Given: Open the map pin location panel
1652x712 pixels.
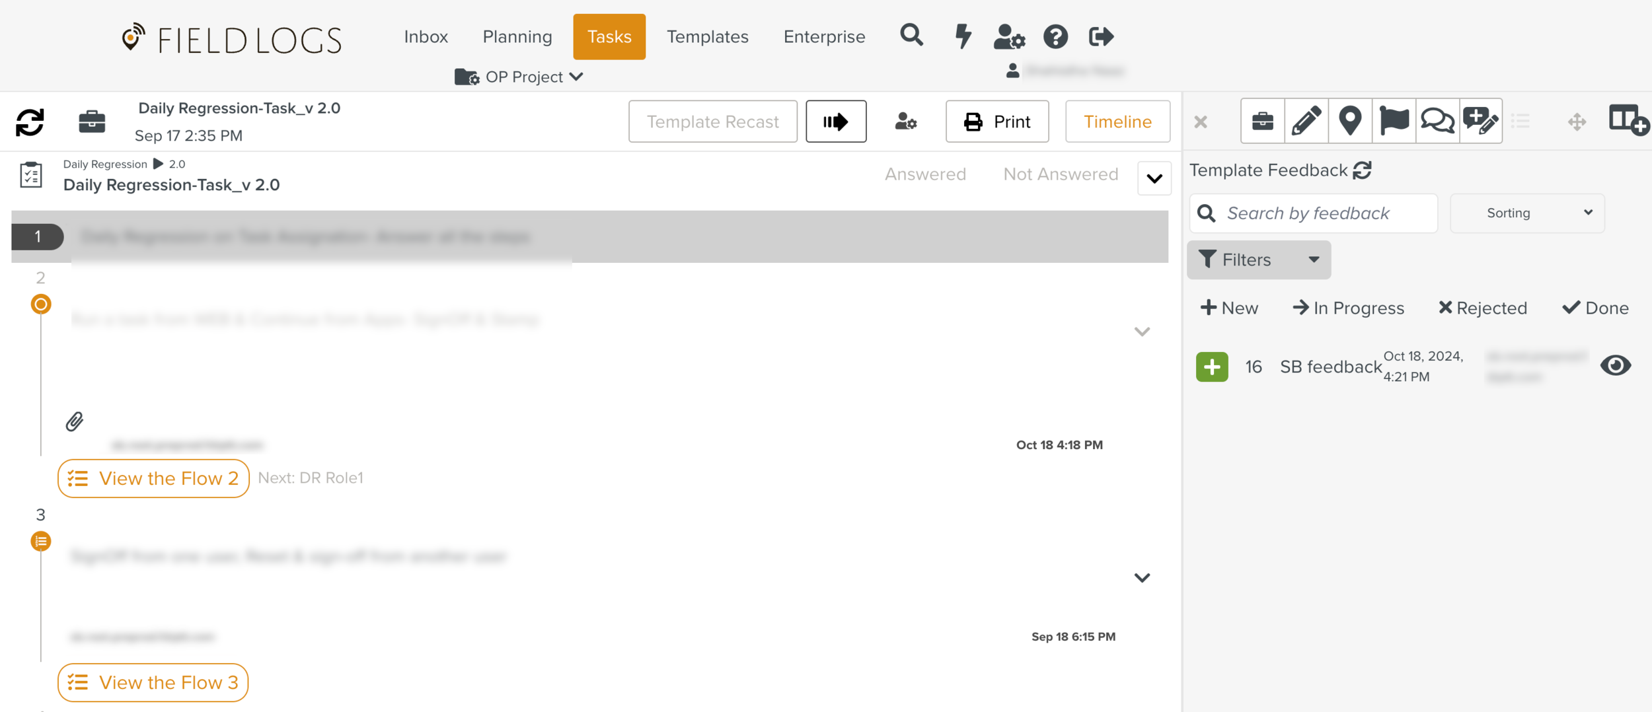Looking at the screenshot, I should click(1350, 121).
